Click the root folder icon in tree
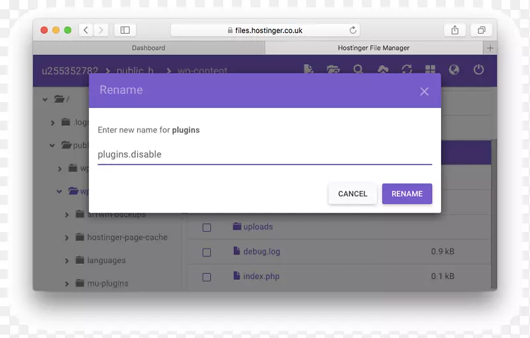 (x=60, y=99)
